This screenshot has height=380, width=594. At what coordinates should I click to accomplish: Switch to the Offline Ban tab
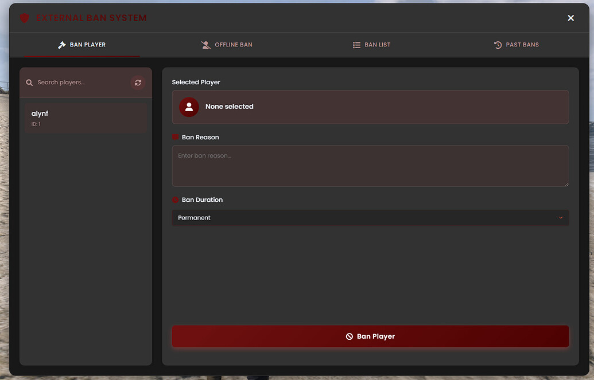tap(227, 44)
